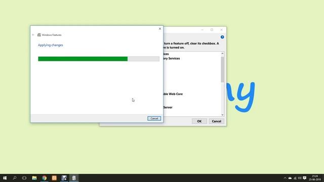Select the feature row ending in 'Server'

[x=168, y=107]
